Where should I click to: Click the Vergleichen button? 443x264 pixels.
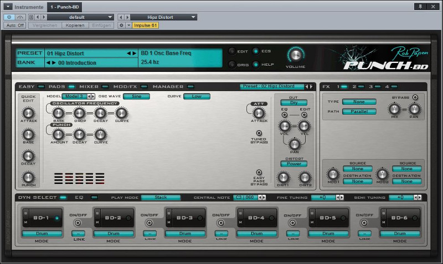(x=45, y=25)
